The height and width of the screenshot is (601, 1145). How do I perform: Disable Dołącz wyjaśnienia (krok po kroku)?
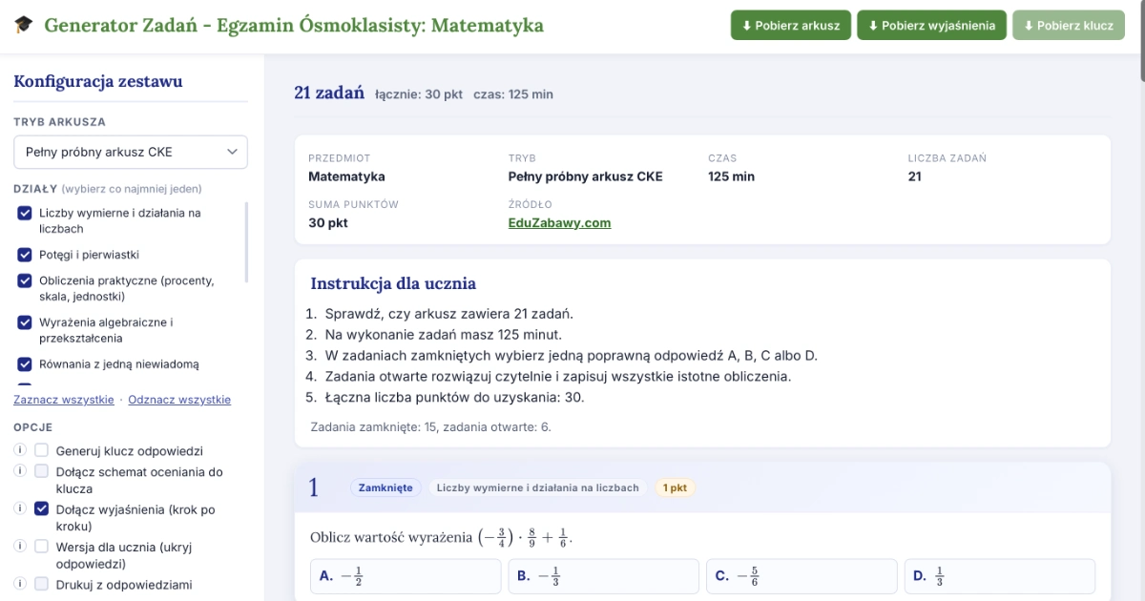[x=41, y=508]
